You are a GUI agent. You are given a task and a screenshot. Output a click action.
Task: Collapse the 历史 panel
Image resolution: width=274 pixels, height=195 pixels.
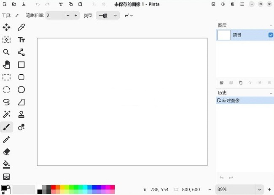point(271,93)
